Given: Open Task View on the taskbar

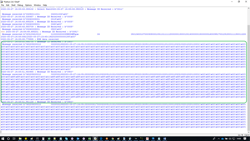Looking at the screenshot, I should click(x=14, y=138).
